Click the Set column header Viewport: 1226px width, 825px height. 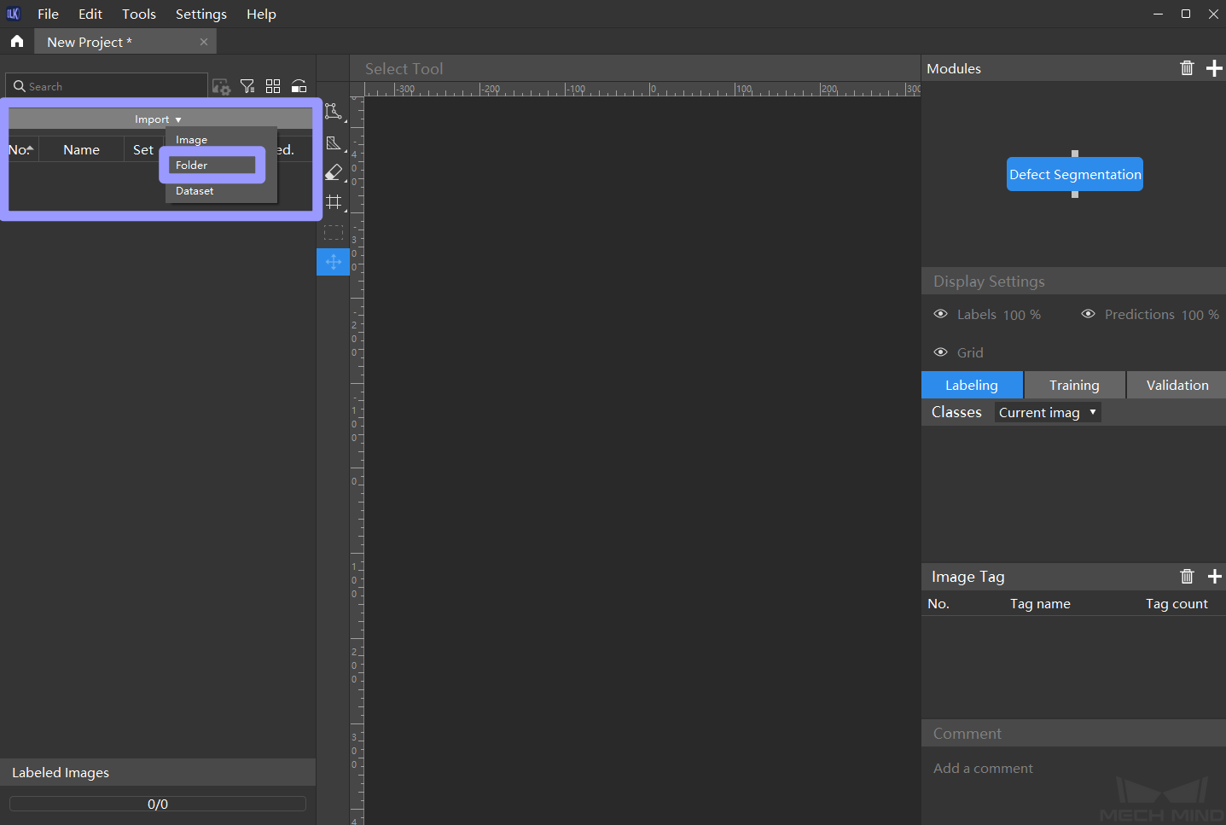point(143,149)
